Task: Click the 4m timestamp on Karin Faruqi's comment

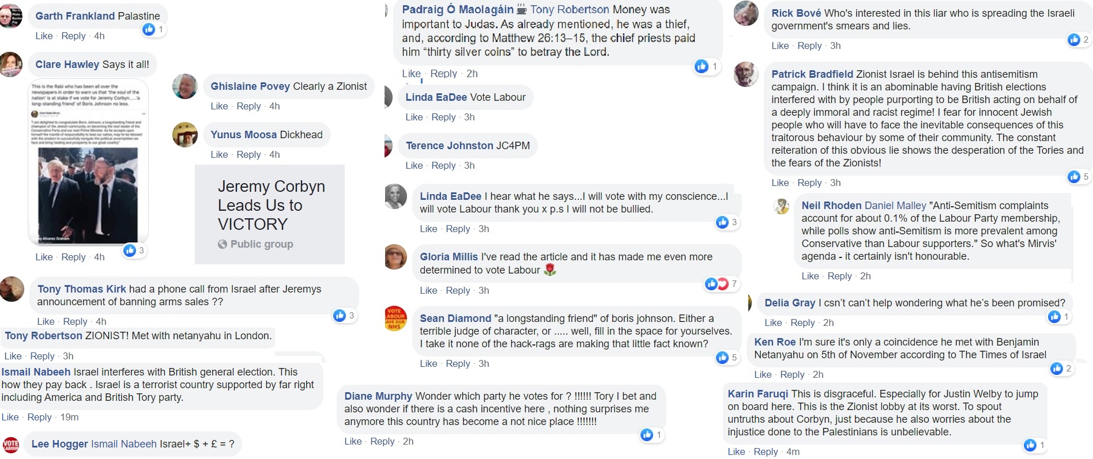Action: tap(793, 452)
